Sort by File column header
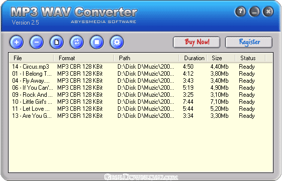This screenshot has width=282, height=181. [x=31, y=58]
